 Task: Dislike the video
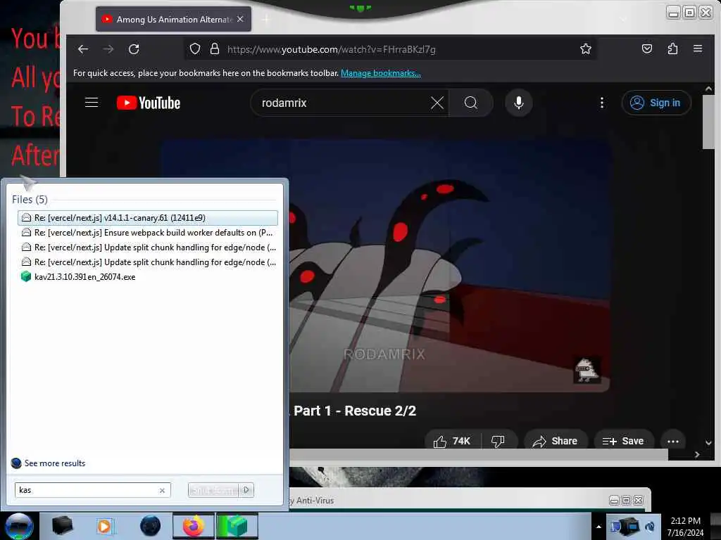click(x=498, y=442)
